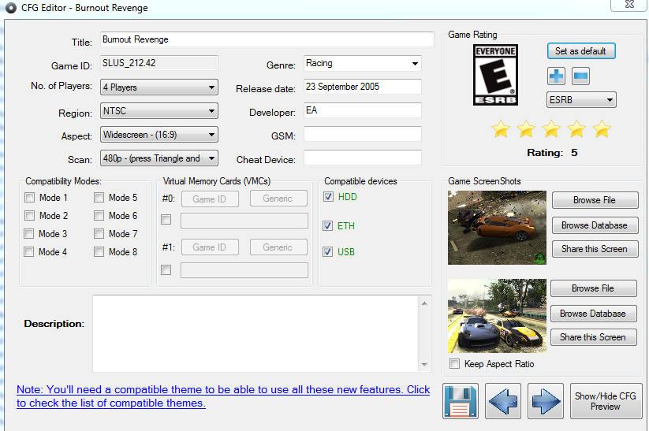The width and height of the screenshot is (649, 431).
Task: Click Browse File for first screenshot
Action: coord(595,200)
